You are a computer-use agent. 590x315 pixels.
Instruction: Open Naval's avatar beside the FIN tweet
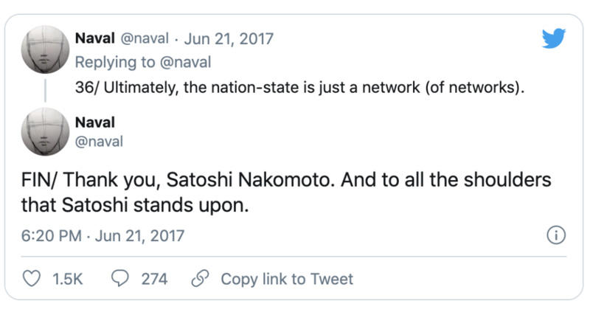(x=46, y=132)
